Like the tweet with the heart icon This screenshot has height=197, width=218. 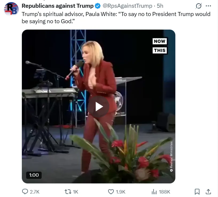[x=111, y=191]
